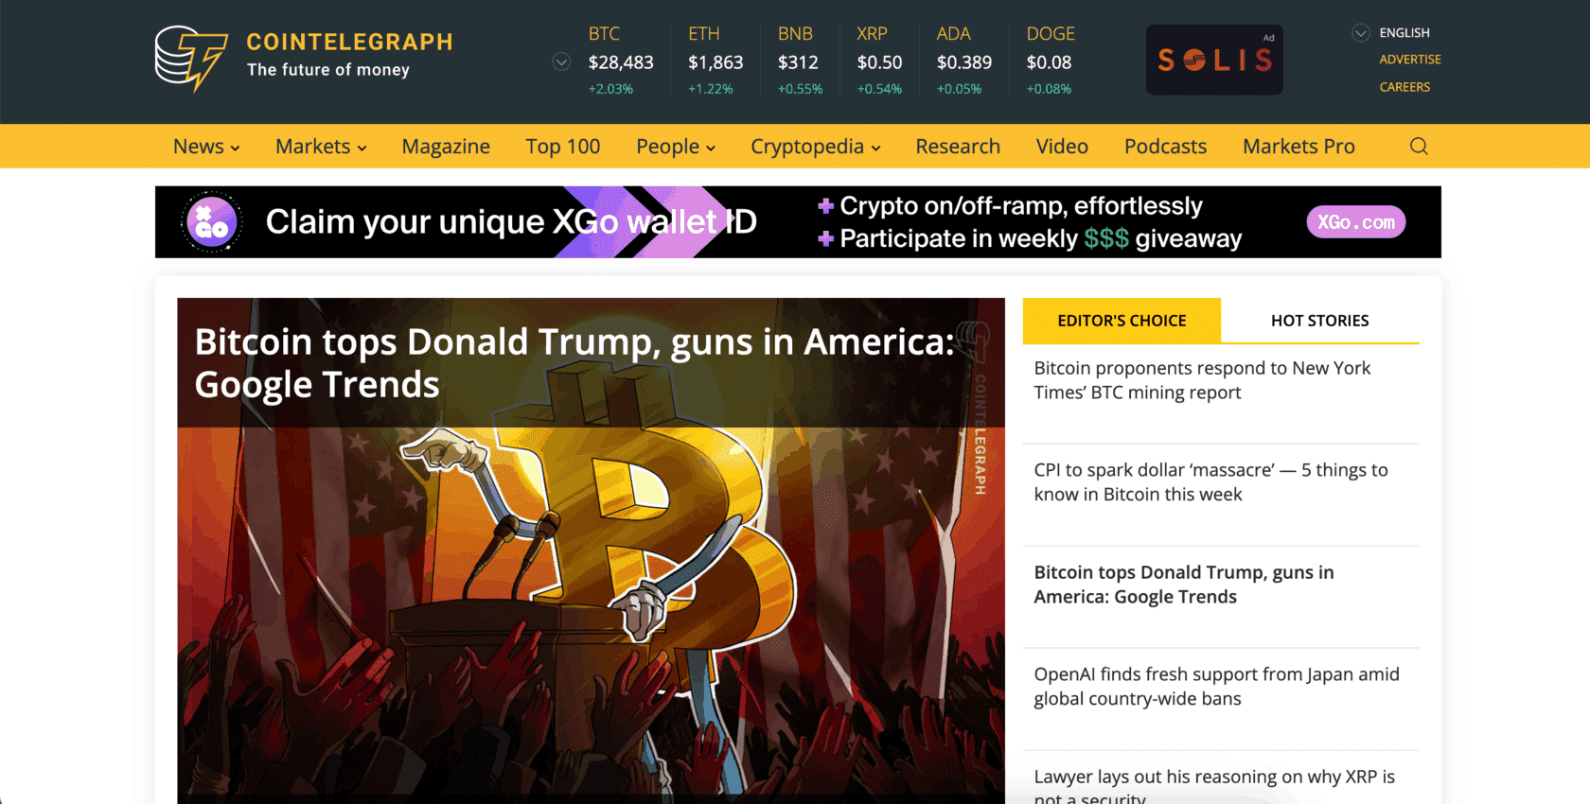Open the Top 100 menu item

point(563,147)
